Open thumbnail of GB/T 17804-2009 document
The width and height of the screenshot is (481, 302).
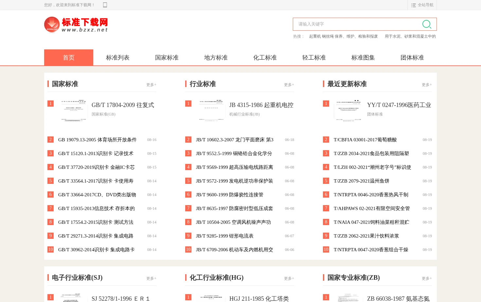74,111
